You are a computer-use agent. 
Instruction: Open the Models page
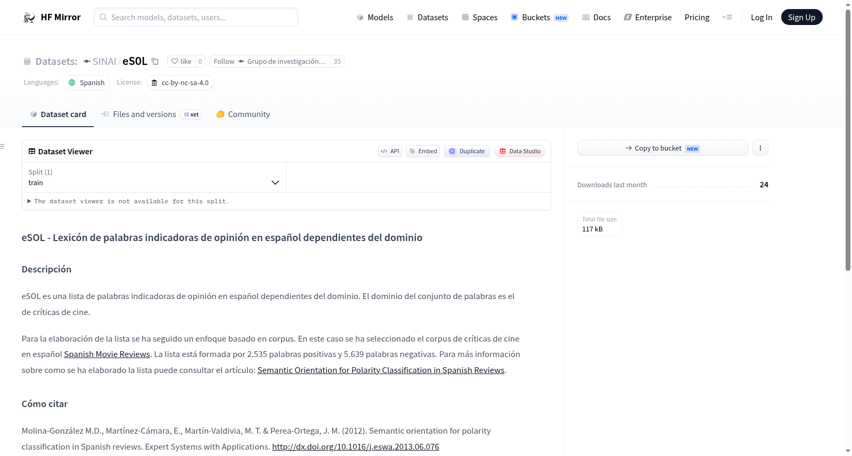375,18
